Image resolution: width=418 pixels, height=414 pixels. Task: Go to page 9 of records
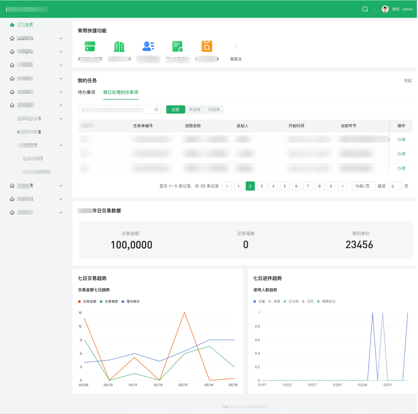[x=331, y=186]
